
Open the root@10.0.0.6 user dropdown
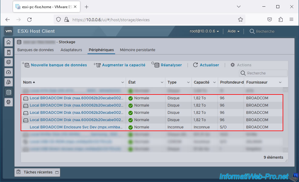[204, 31]
